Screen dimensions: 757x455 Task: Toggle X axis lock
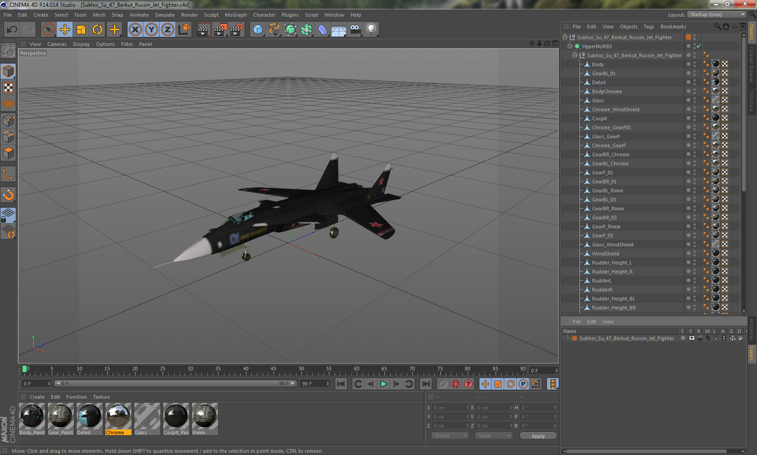pos(135,30)
